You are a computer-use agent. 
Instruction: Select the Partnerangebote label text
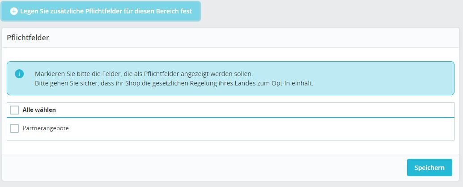point(46,128)
